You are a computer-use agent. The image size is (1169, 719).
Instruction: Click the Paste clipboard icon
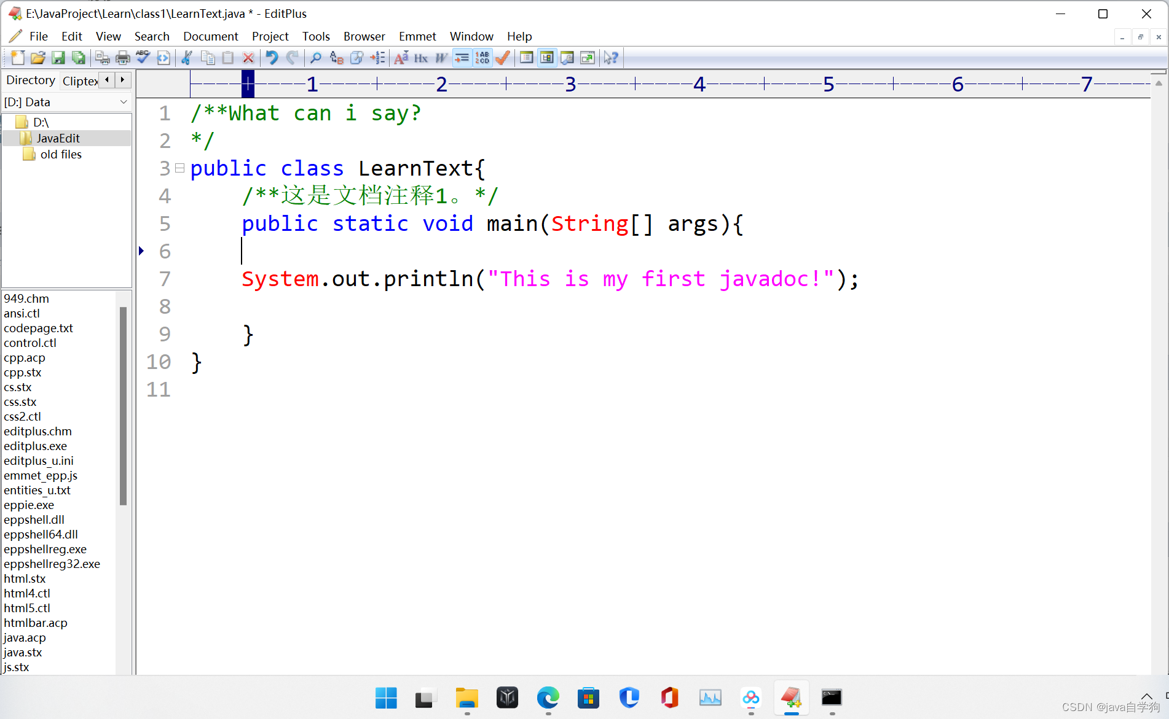pyautogui.click(x=228, y=58)
